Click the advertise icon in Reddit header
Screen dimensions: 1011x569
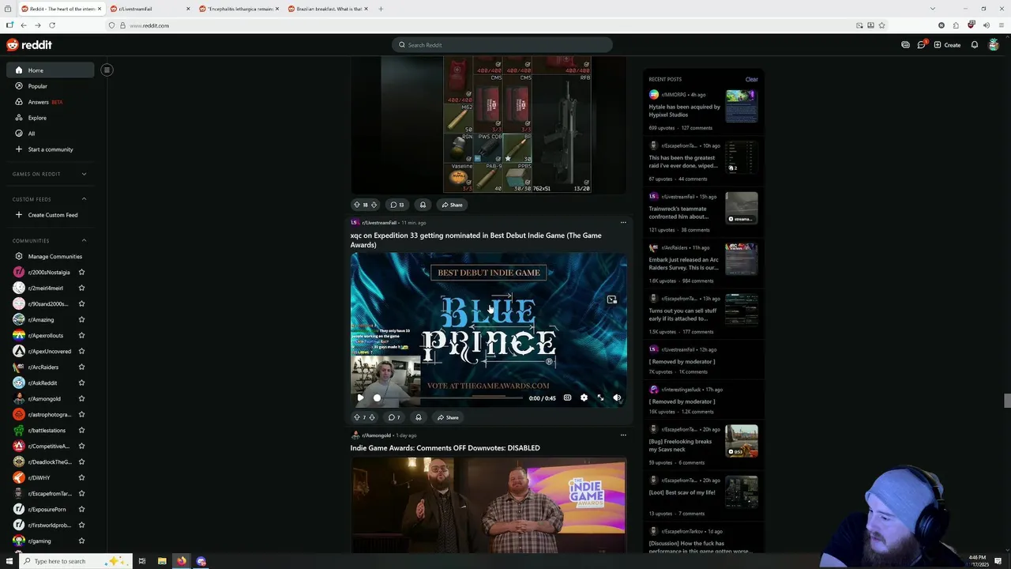[x=905, y=45]
